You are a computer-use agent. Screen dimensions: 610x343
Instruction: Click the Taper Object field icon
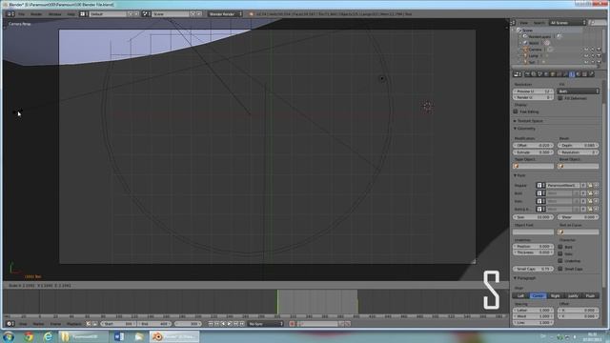pyautogui.click(x=517, y=166)
